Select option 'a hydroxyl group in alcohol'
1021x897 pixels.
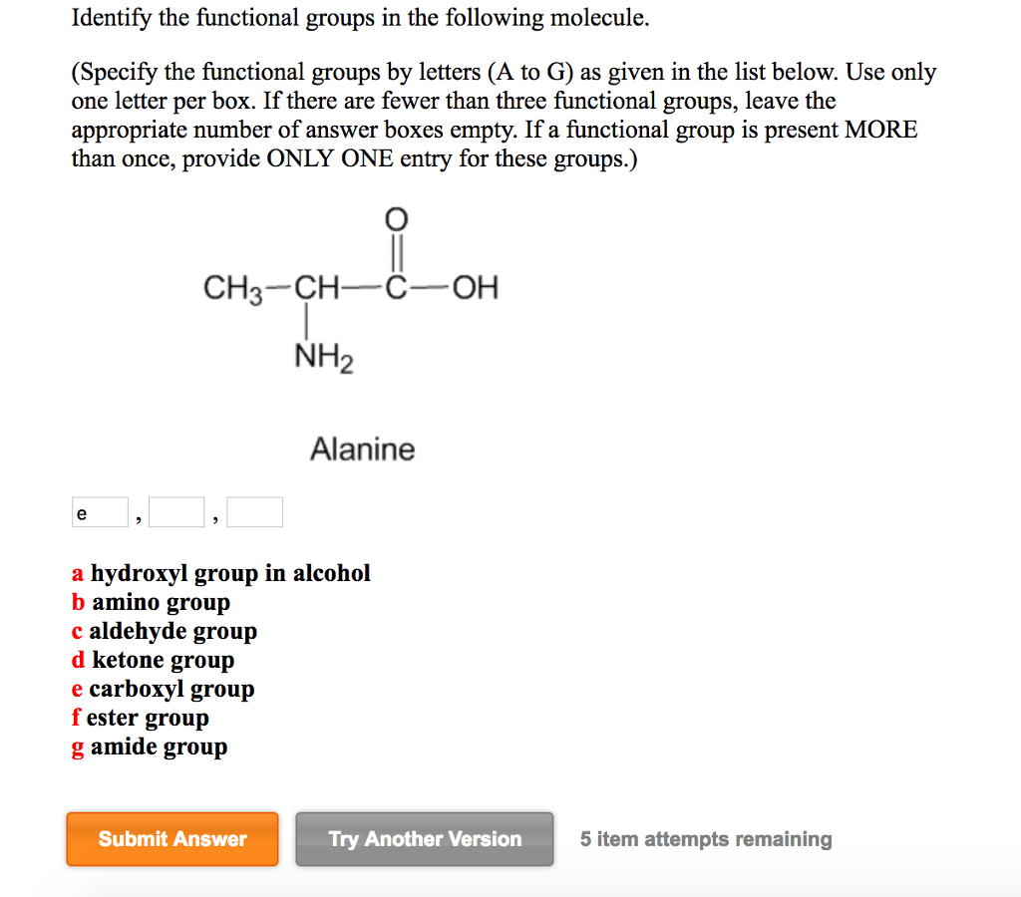(221, 573)
